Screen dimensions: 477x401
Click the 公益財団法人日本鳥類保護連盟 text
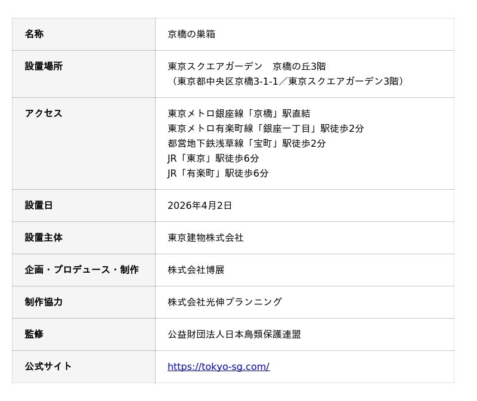coord(234,334)
